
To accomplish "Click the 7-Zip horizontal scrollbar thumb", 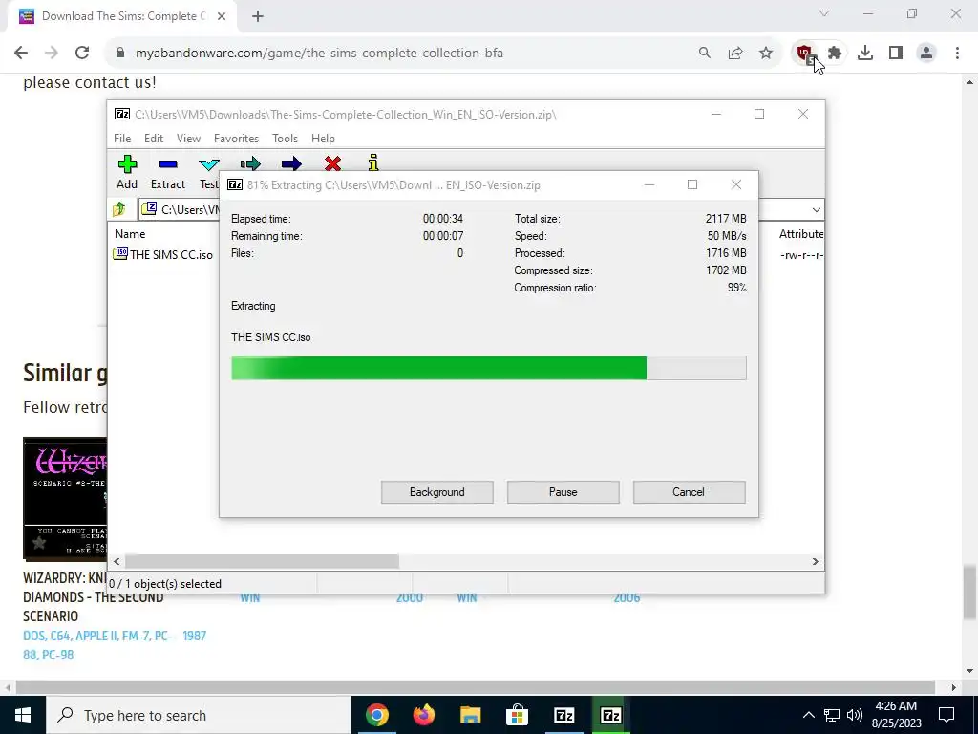I will tap(262, 561).
